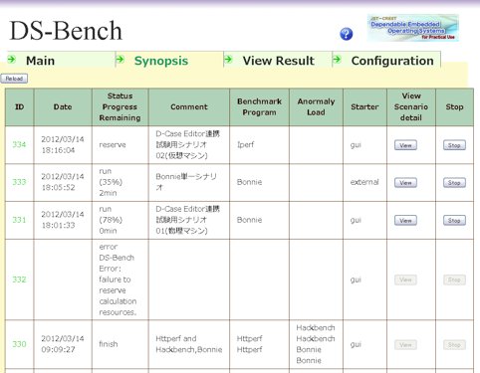Click the green arrow beside Main
Viewport: 480px width, 373px height.
(12, 60)
